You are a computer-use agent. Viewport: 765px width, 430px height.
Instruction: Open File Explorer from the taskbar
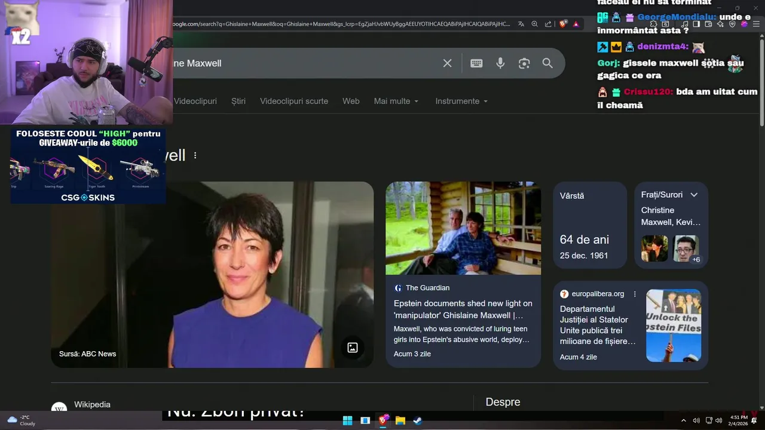coord(400,420)
